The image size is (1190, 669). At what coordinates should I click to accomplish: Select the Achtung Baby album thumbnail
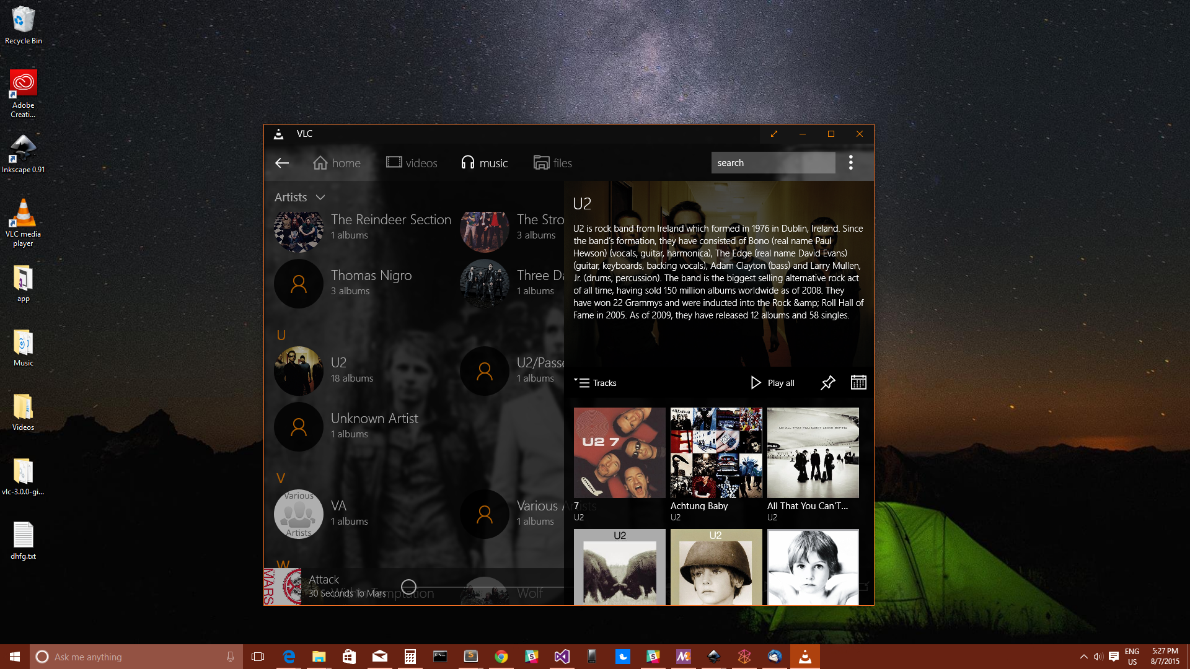click(x=715, y=453)
